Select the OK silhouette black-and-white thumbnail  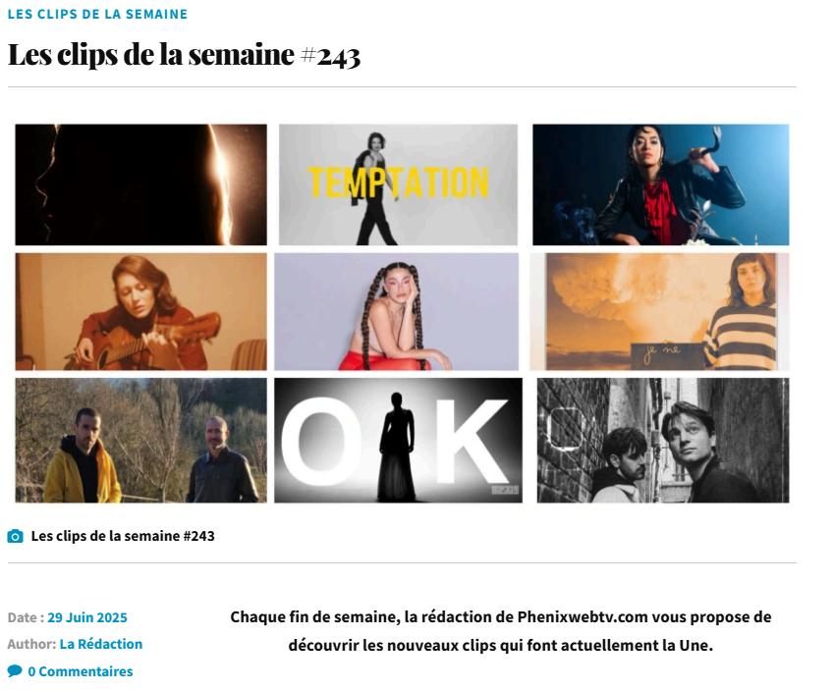[398, 440]
